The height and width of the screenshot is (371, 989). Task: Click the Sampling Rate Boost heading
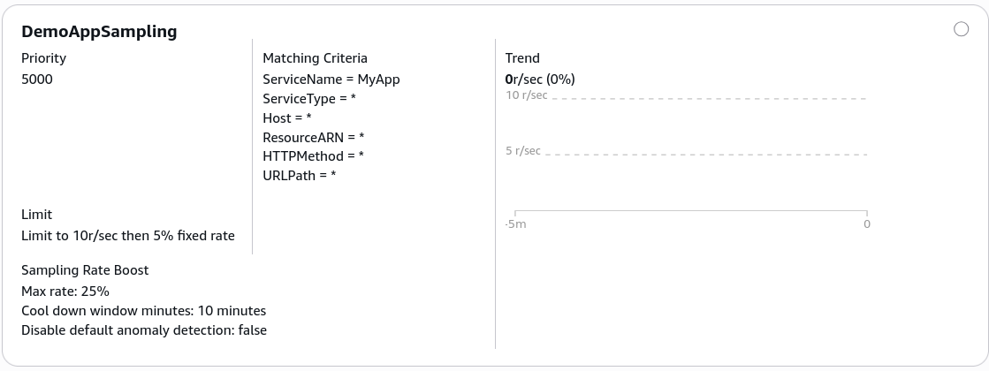point(85,270)
